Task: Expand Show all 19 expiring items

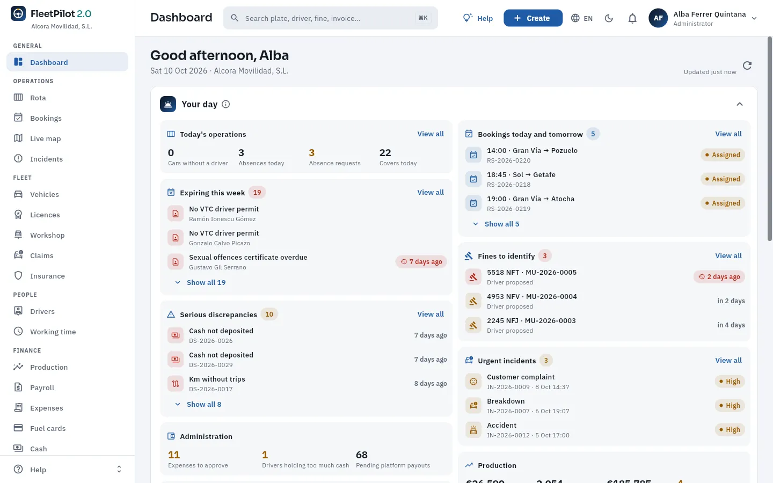Action: point(200,282)
